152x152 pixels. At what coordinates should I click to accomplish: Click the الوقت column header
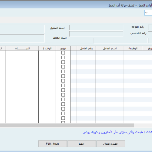pos(47,48)
